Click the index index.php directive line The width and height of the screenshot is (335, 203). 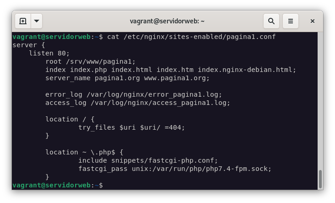(x=171, y=70)
